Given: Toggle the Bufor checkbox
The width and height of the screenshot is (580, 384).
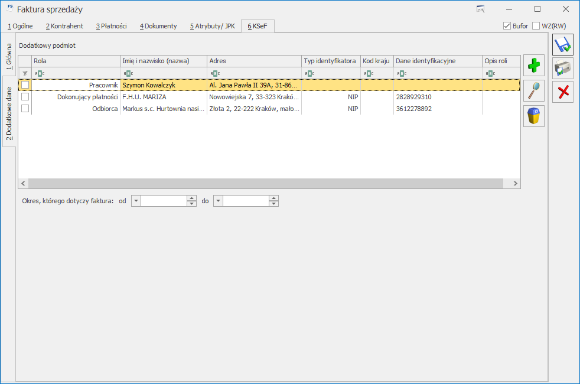Looking at the screenshot, I should pos(507,26).
